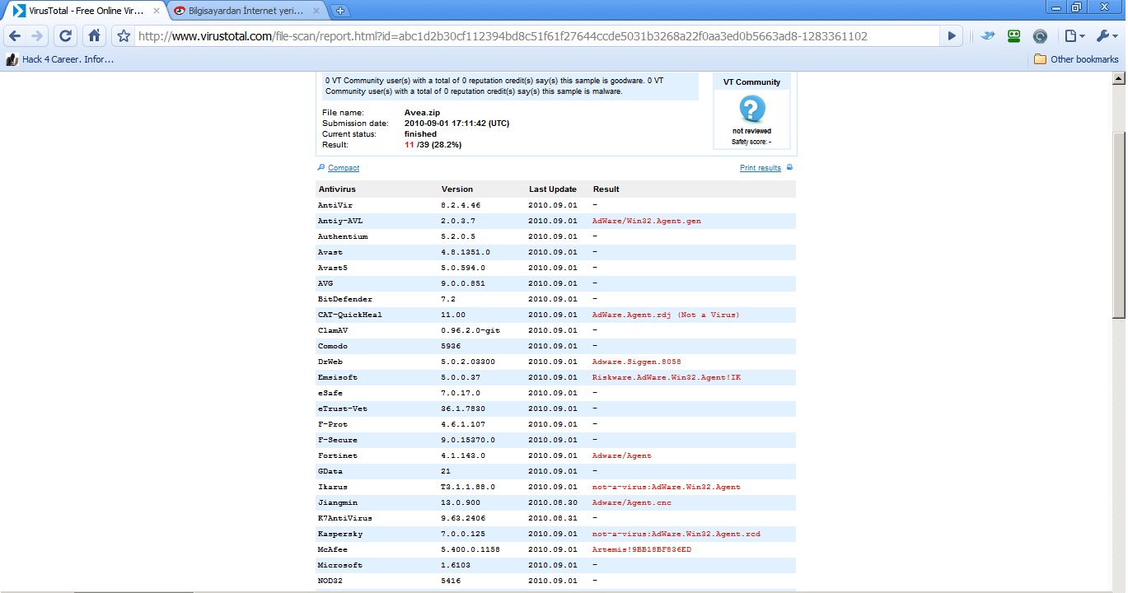Open the wrench tools menu
Viewport: 1128px width, 593px height.
click(x=1107, y=36)
